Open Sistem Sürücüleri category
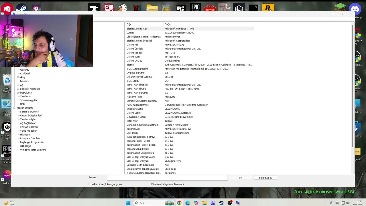The image size is (366, 206). coord(29,112)
